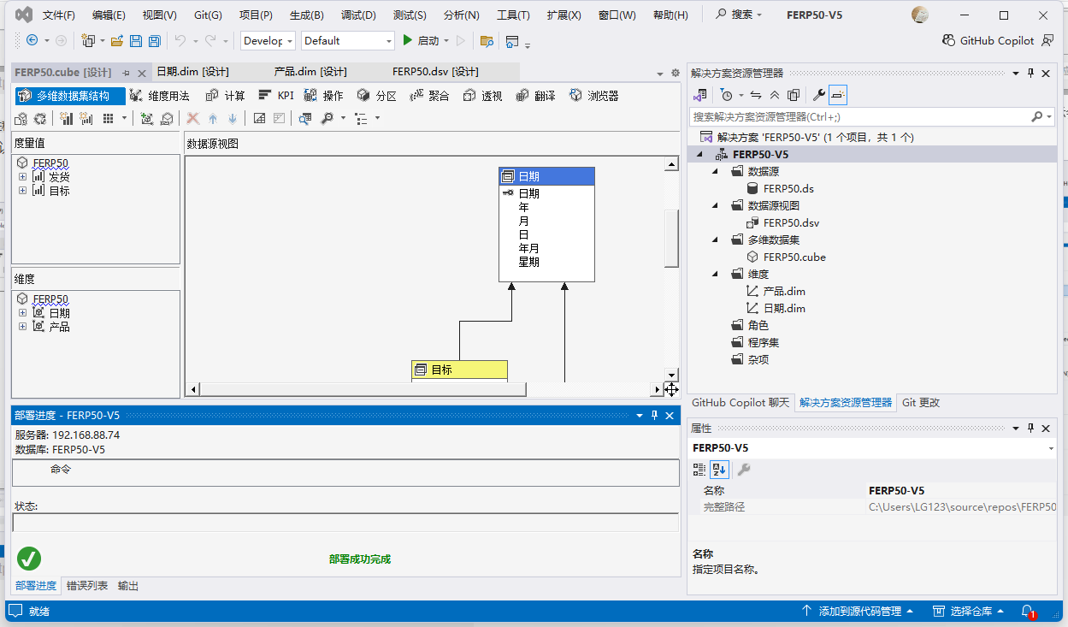Click the New Measure toolbar icon
The width and height of the screenshot is (1068, 627).
(67, 119)
